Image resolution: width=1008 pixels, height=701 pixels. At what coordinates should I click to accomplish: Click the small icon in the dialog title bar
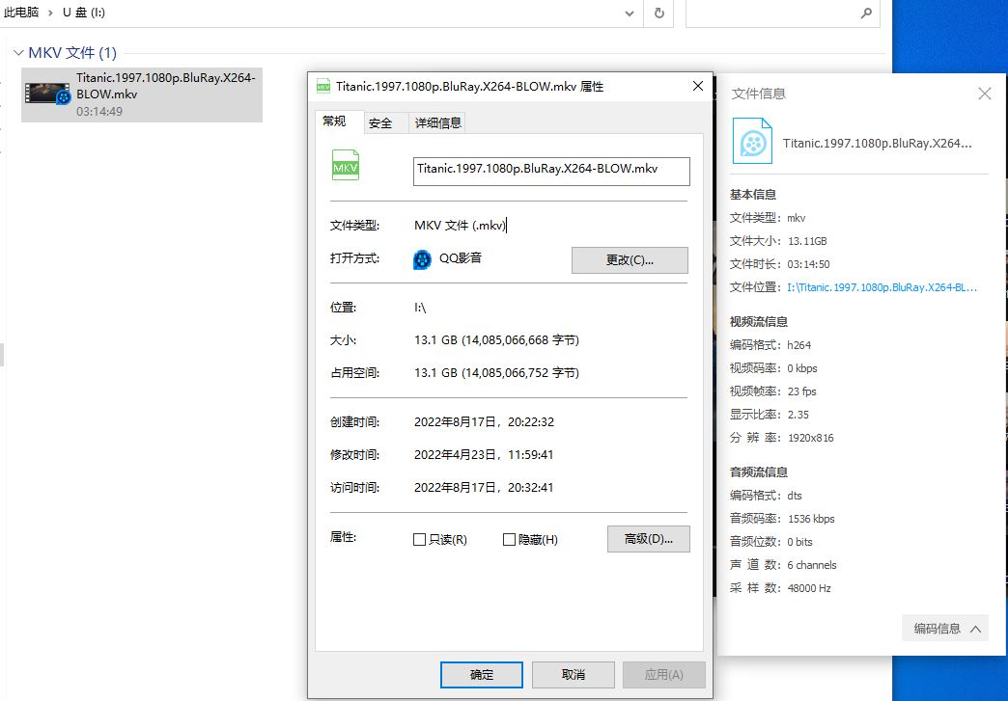pyautogui.click(x=322, y=86)
